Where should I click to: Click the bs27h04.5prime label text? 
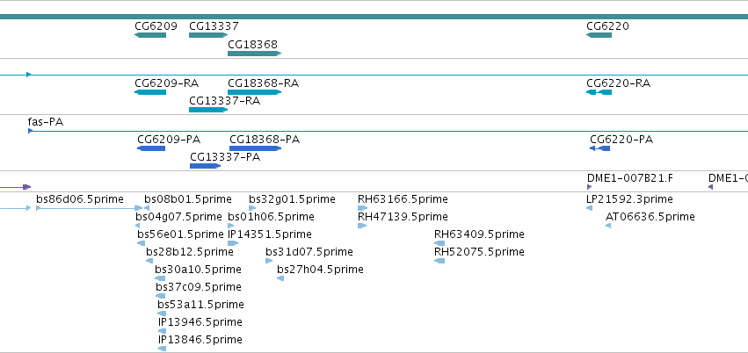click(x=320, y=270)
